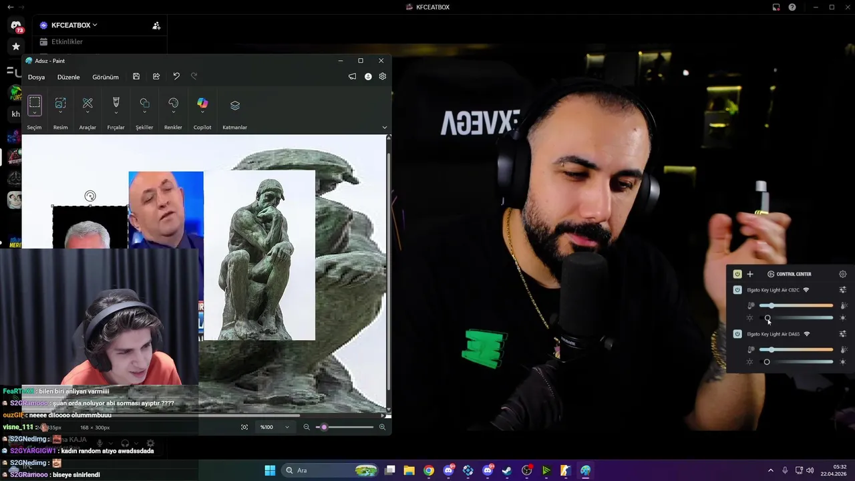Viewport: 855px width, 481px height.
Task: Open the Araçlar tools group in Paint
Action: pos(88,104)
